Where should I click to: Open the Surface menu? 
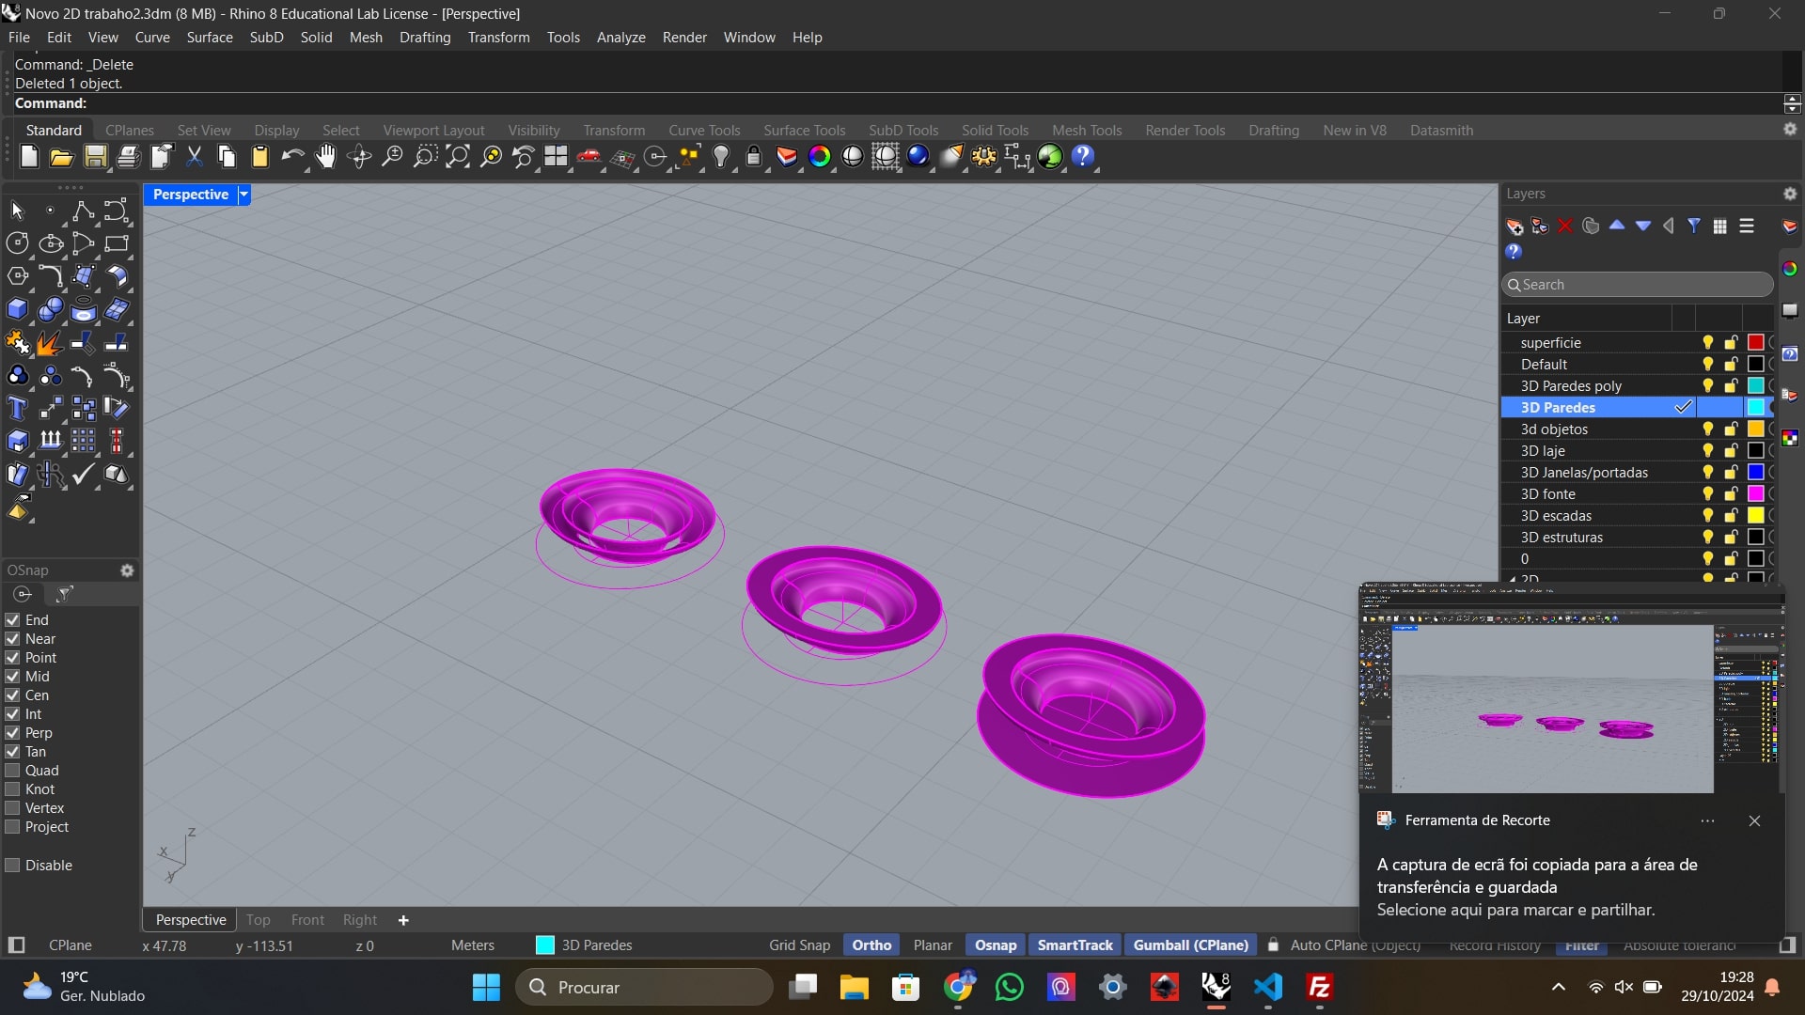210,38
